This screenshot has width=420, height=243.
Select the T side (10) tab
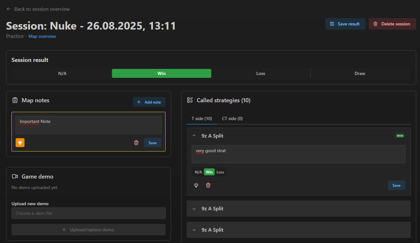(x=202, y=118)
